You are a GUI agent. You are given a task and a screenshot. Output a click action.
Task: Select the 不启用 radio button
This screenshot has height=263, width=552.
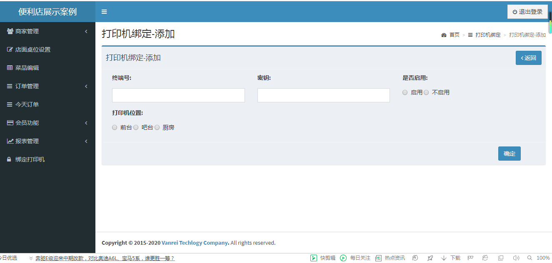426,93
